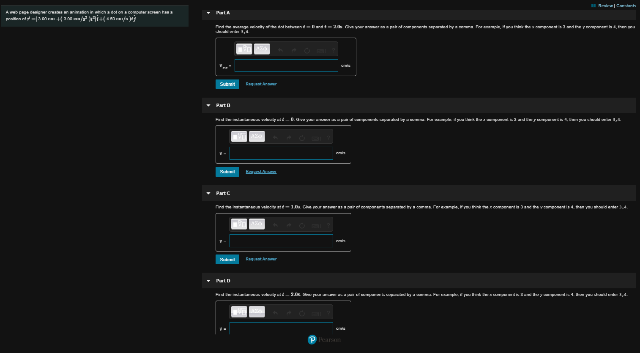
Task: Submit the Part A answer
Action: click(227, 84)
